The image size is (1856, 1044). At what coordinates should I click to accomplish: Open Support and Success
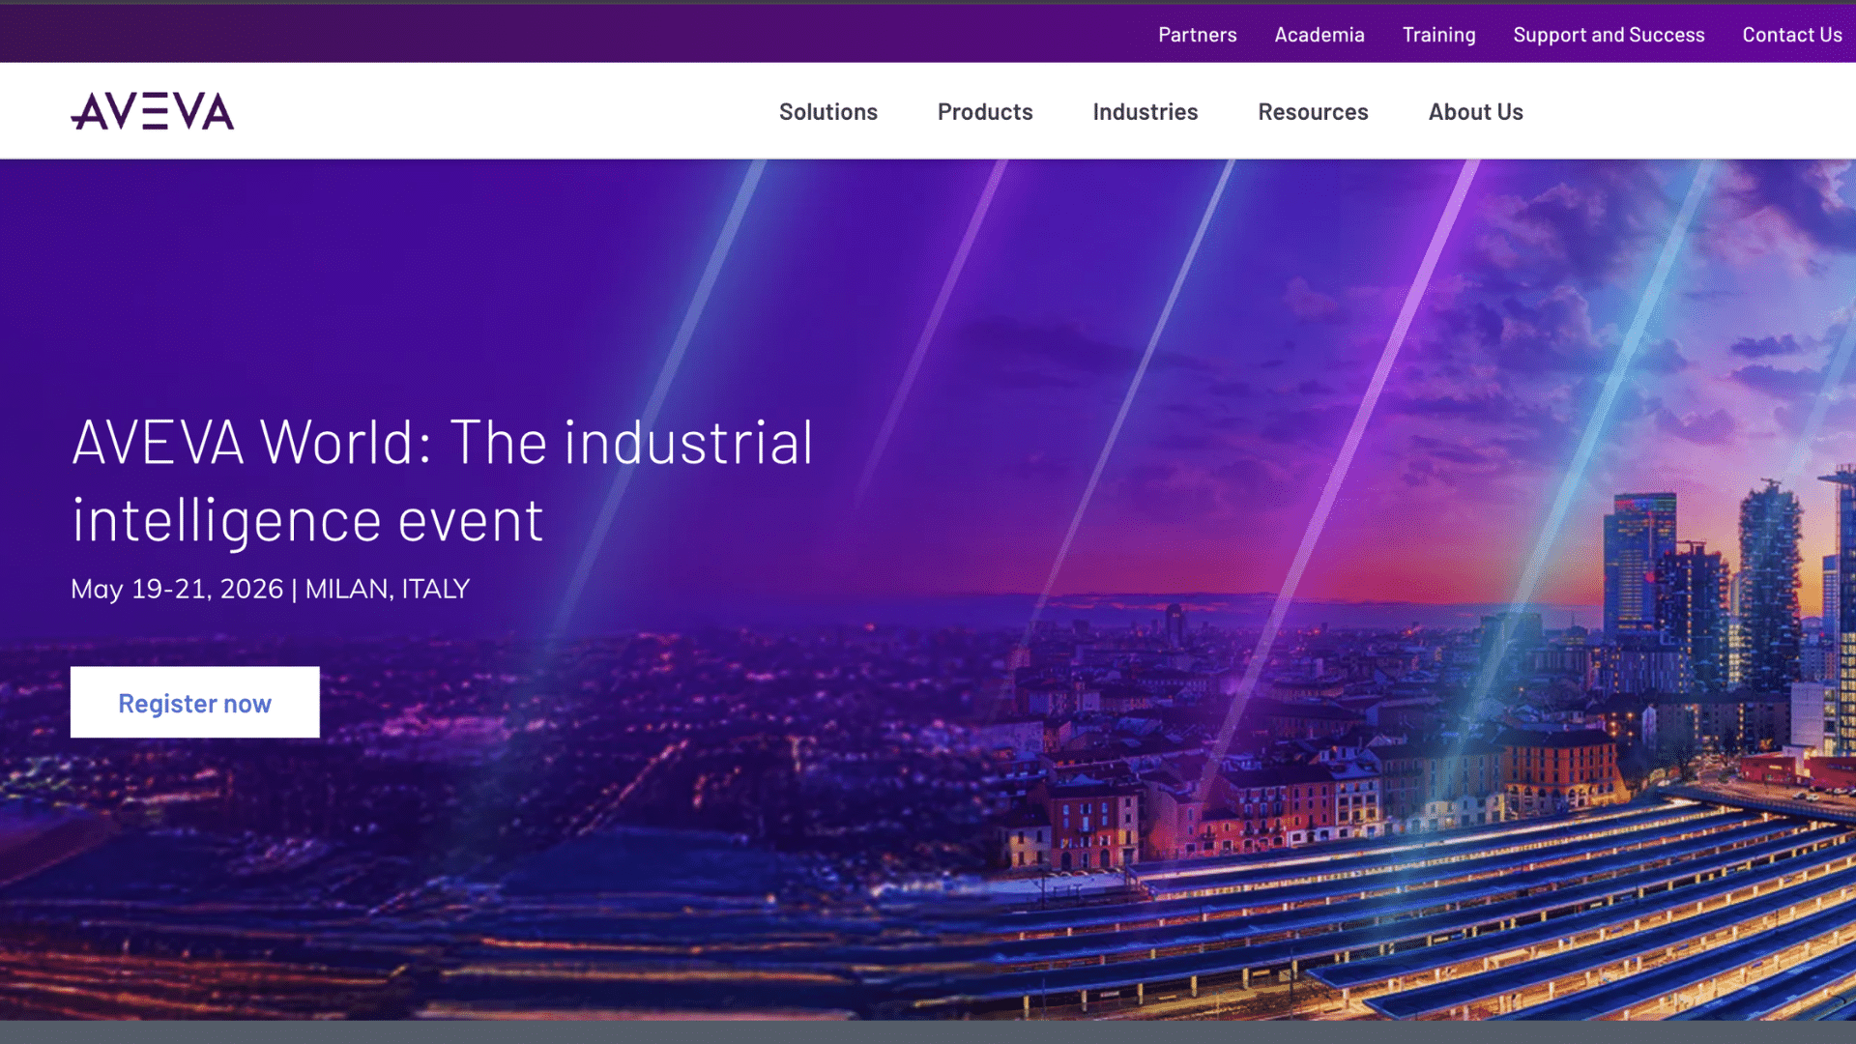click(1609, 35)
